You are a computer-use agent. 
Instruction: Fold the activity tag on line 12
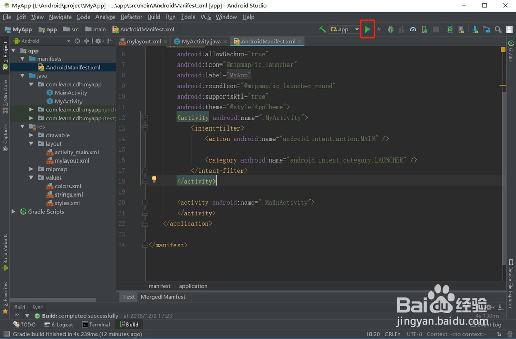point(145,117)
